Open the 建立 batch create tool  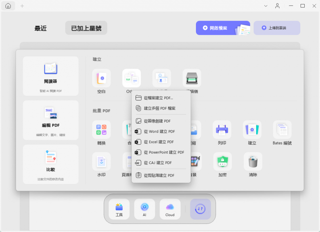tap(252, 130)
